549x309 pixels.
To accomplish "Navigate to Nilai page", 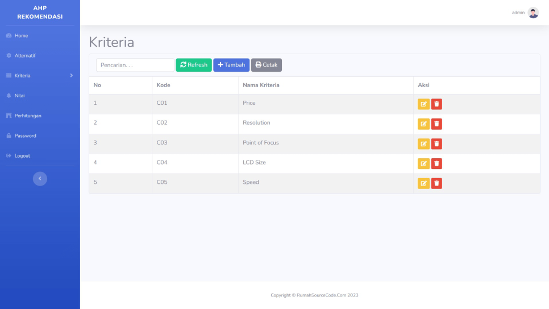I will coord(20,96).
